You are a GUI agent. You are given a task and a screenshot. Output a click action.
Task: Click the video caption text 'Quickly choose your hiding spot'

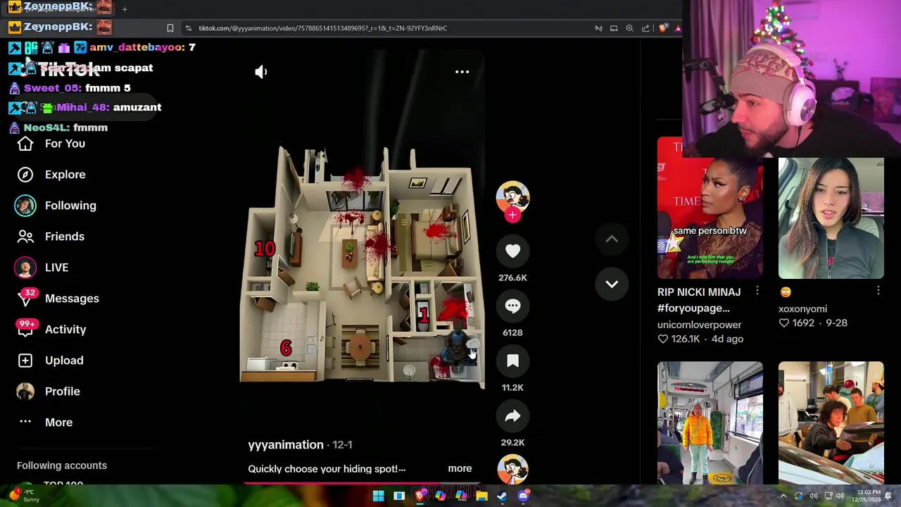click(x=327, y=469)
